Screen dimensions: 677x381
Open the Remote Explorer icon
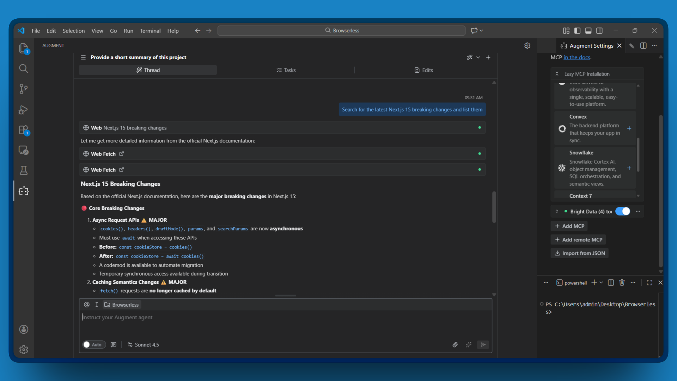pyautogui.click(x=24, y=150)
